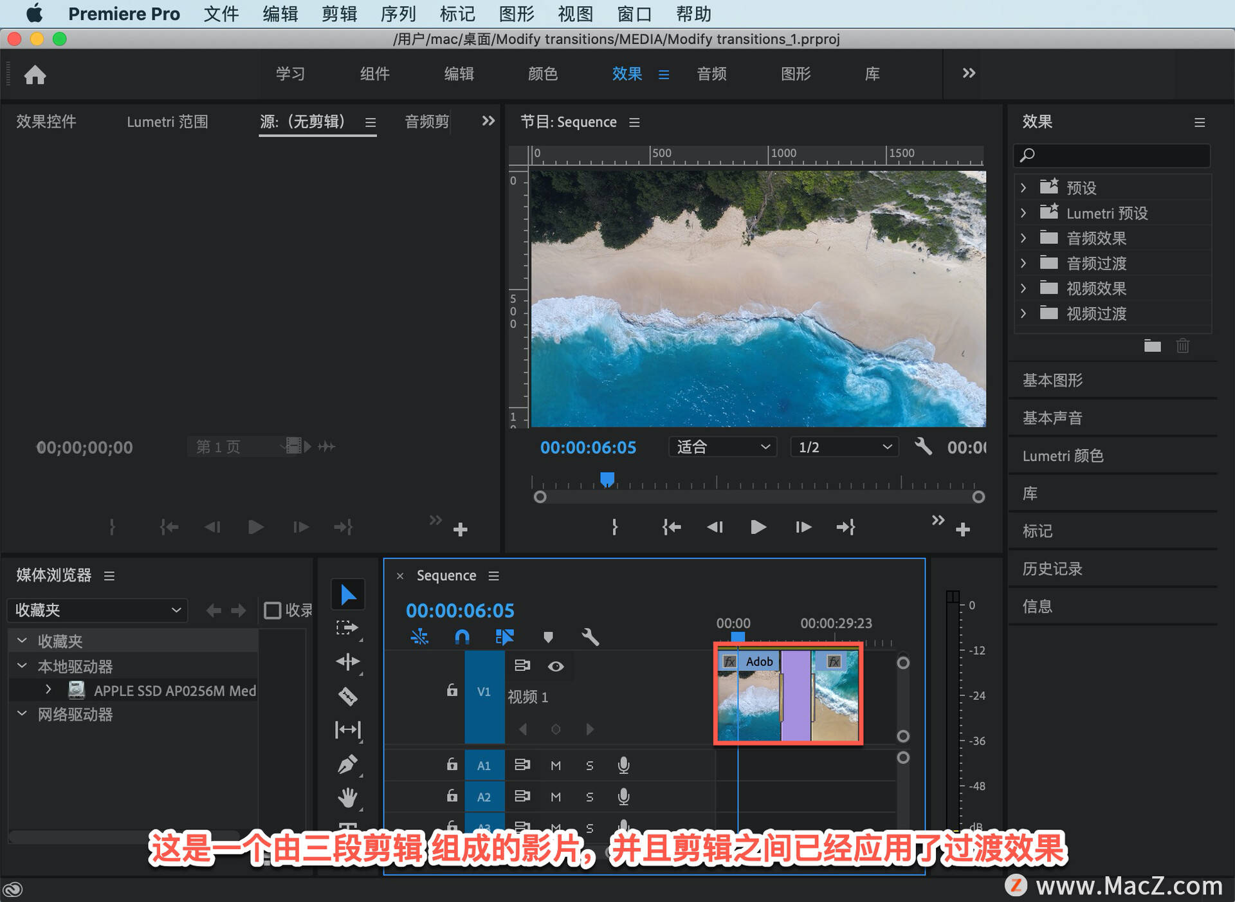
Task: Click the purple transition between clips
Action: (796, 695)
